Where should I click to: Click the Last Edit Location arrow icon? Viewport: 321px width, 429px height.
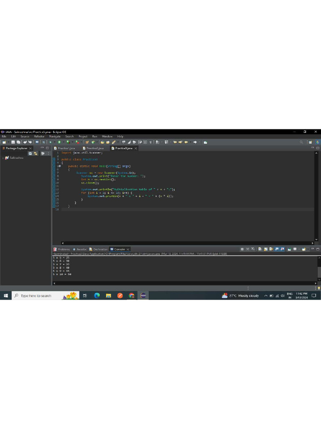(x=175, y=142)
